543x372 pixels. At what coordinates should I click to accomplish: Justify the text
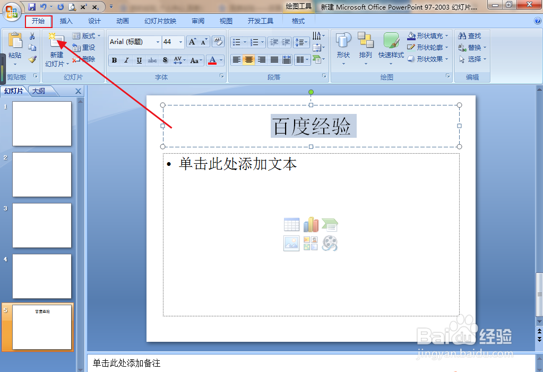[x=274, y=60]
